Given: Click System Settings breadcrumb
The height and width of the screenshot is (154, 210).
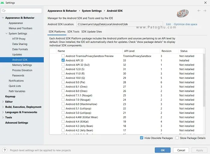Looking at the screenshot, I should 92,11.
